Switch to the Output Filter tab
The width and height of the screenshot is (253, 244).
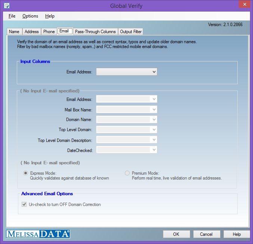[131, 32]
